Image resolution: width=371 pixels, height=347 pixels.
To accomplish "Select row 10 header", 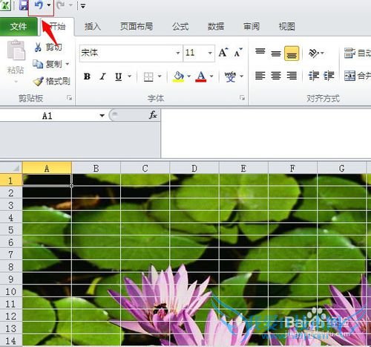I will (11, 291).
